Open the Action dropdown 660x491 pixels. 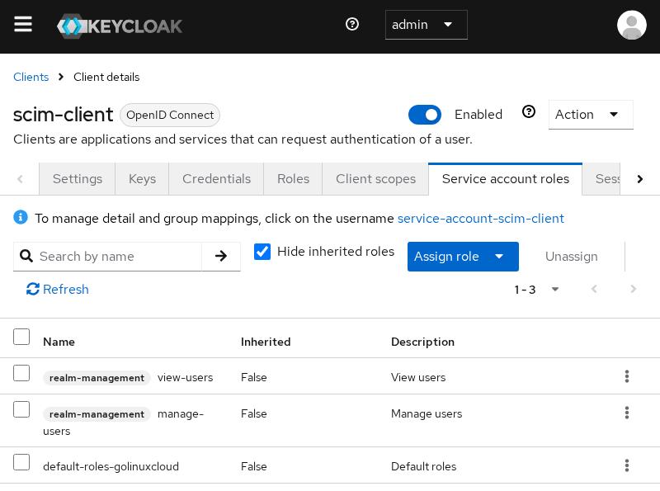tap(591, 115)
